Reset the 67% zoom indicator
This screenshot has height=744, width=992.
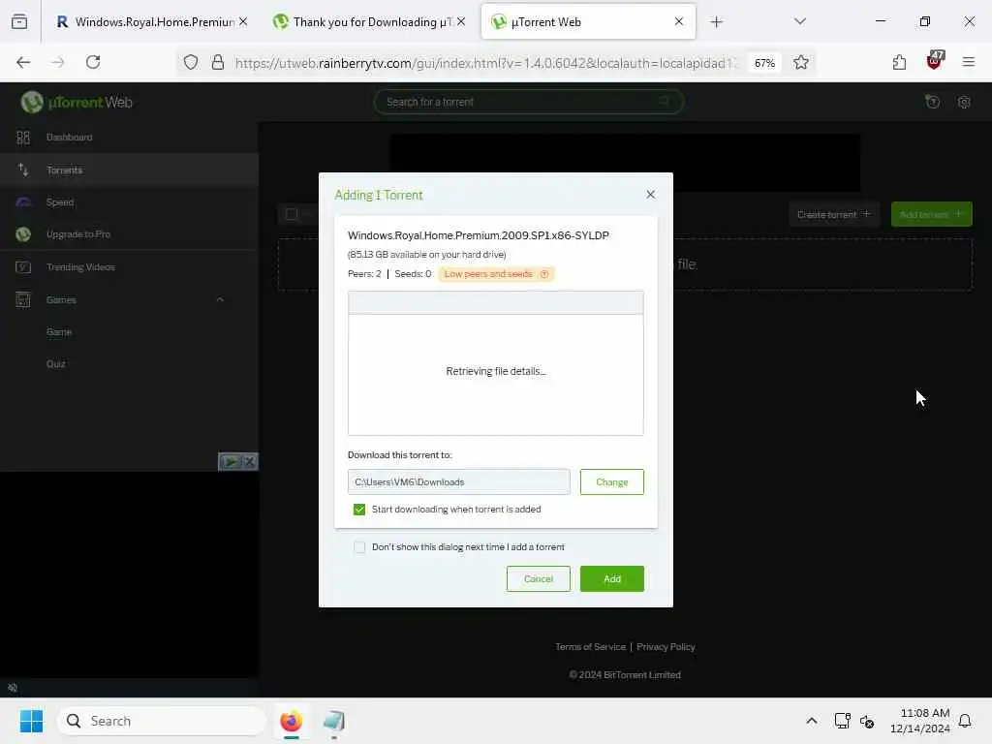coord(764,63)
